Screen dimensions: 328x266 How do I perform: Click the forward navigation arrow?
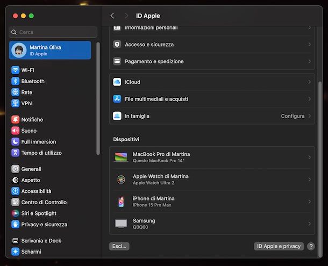click(x=126, y=16)
